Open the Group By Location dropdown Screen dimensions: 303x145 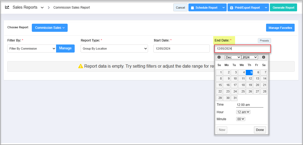(114, 49)
